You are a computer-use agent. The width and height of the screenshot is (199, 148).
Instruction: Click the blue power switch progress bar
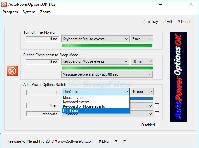(x=141, y=98)
